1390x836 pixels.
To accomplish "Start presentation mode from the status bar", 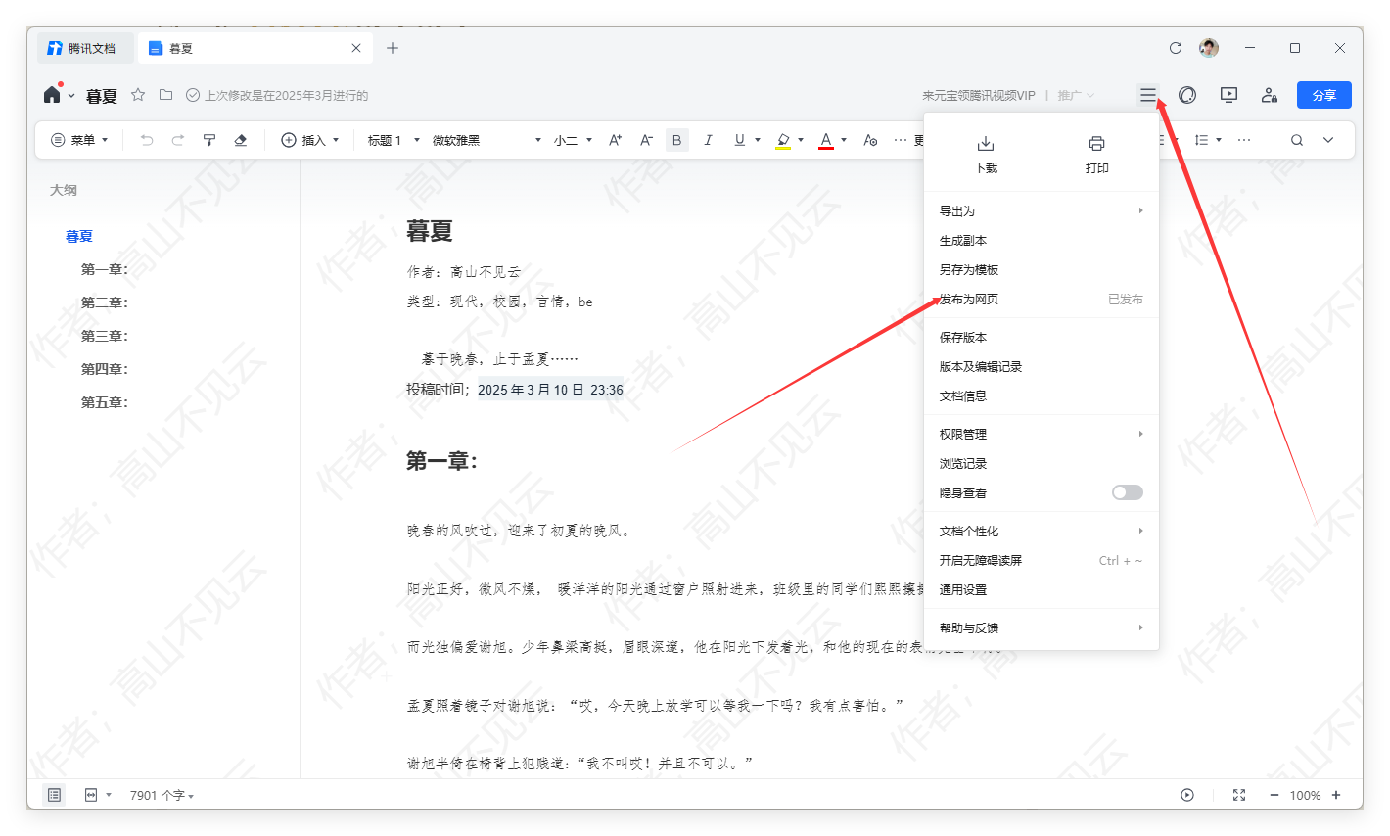I will click(1187, 794).
